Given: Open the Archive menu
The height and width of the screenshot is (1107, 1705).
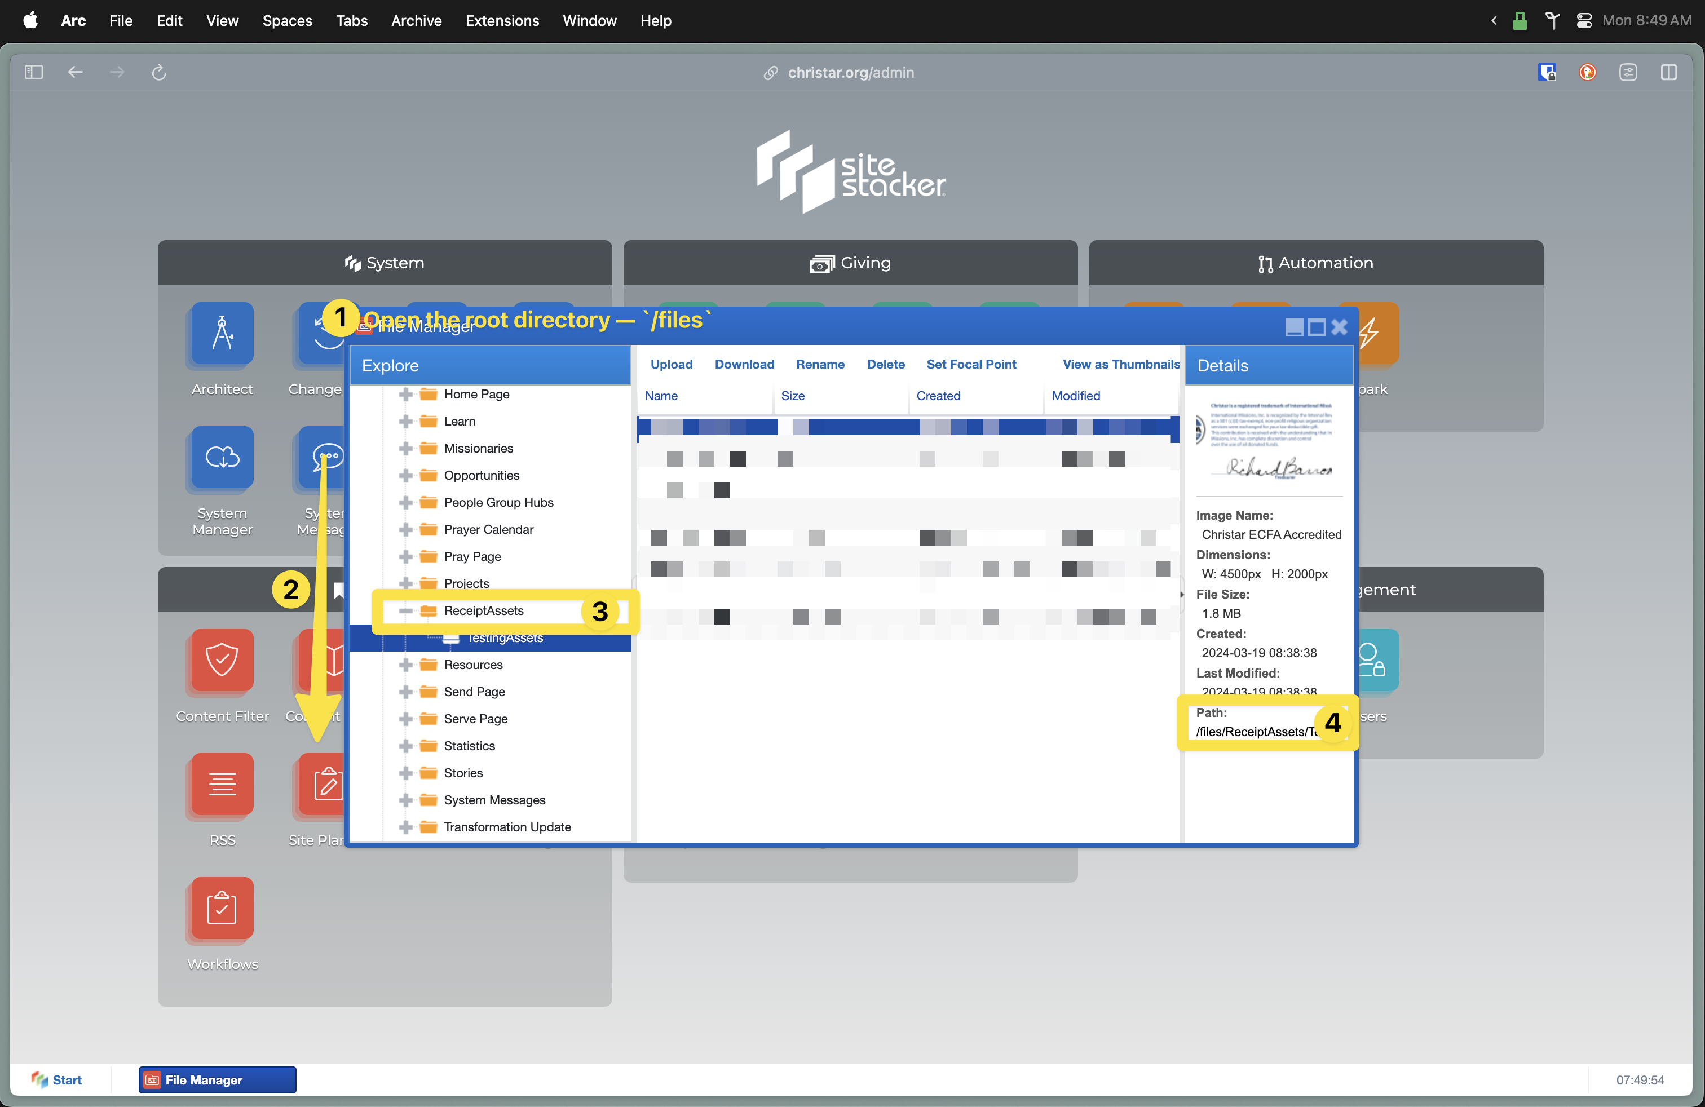Looking at the screenshot, I should (416, 21).
